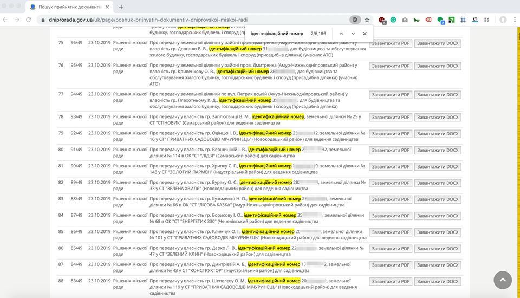Download DOCX for document 93/49

pyautogui.click(x=438, y=117)
